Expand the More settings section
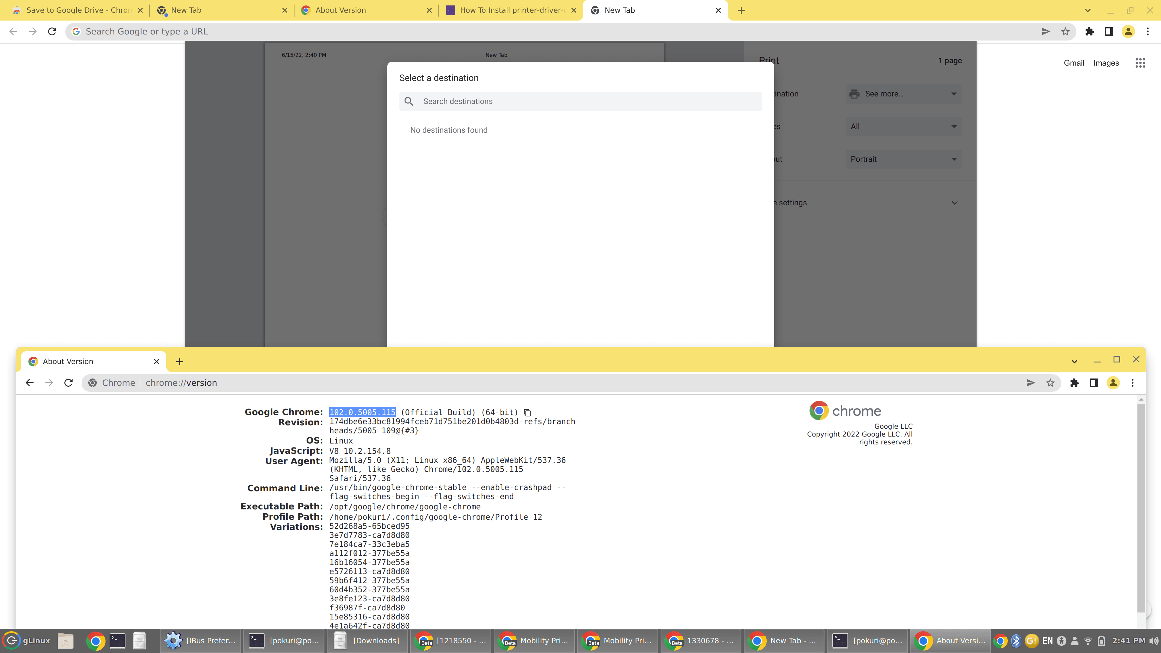This screenshot has width=1161, height=653. click(954, 203)
